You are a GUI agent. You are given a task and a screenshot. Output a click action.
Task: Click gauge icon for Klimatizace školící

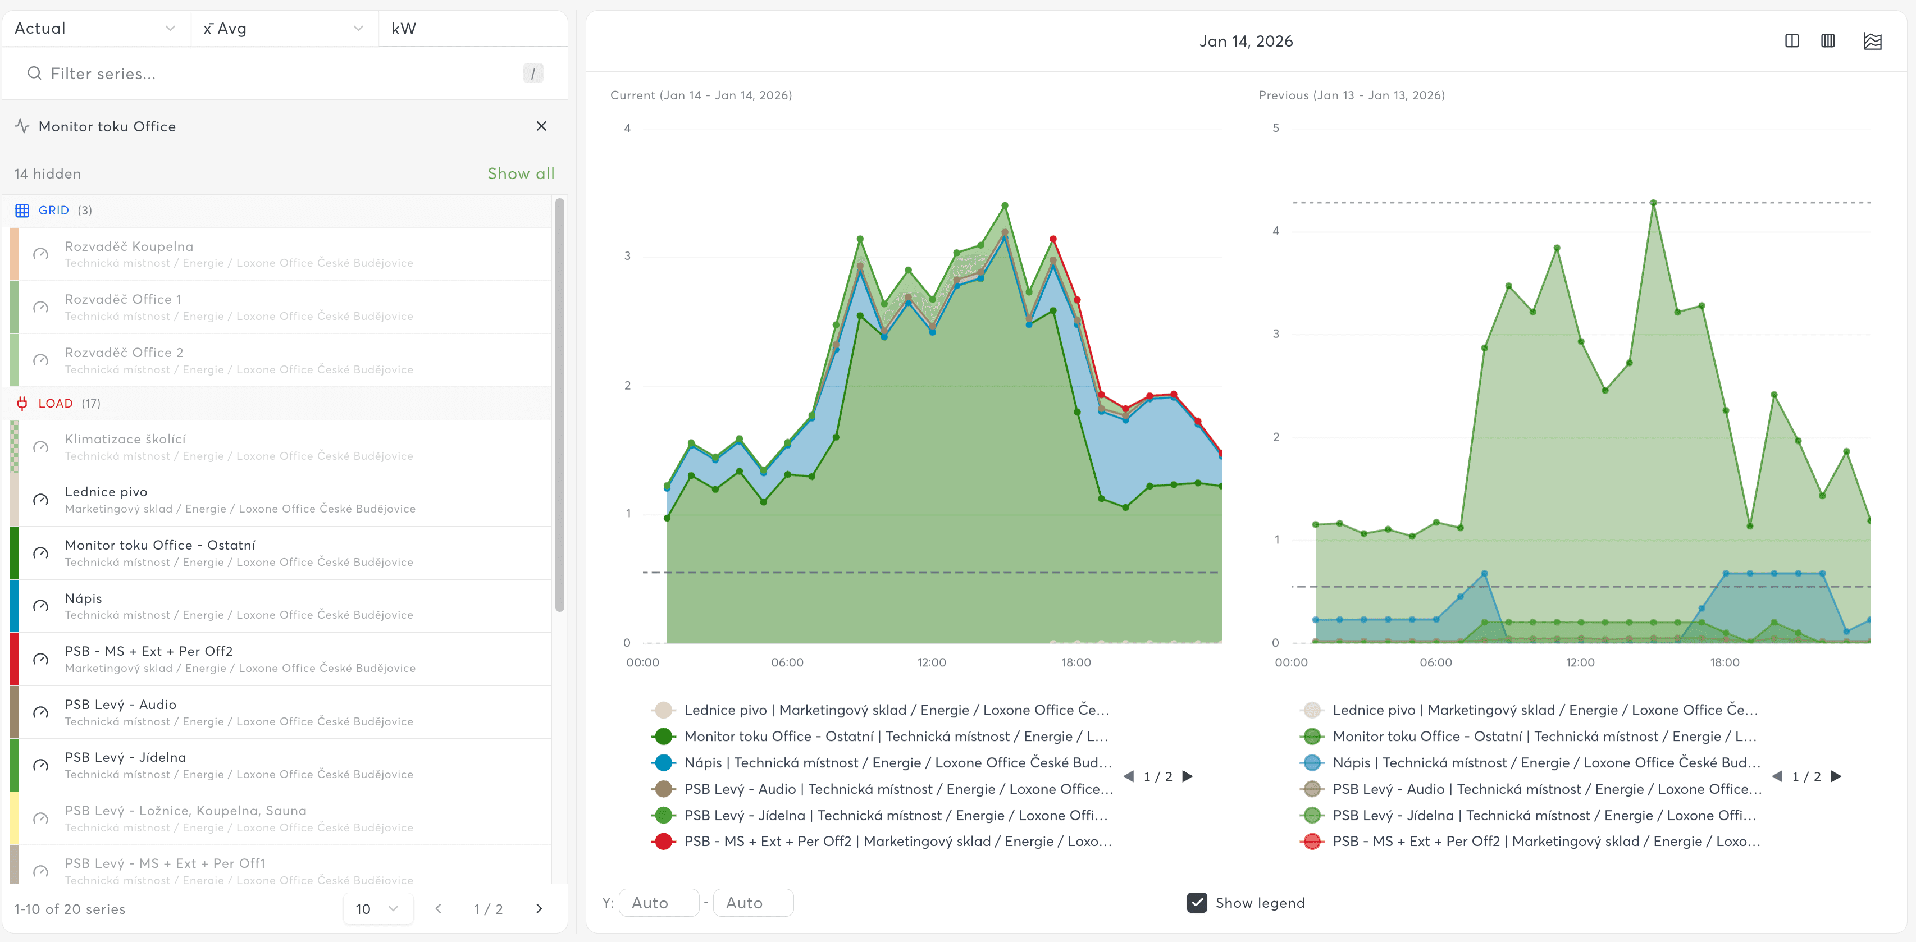point(41,447)
